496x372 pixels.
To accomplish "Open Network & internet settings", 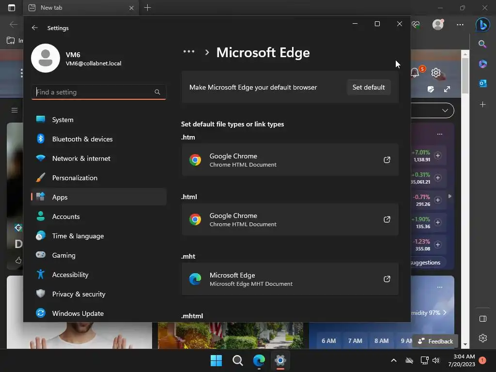I will (99, 158).
